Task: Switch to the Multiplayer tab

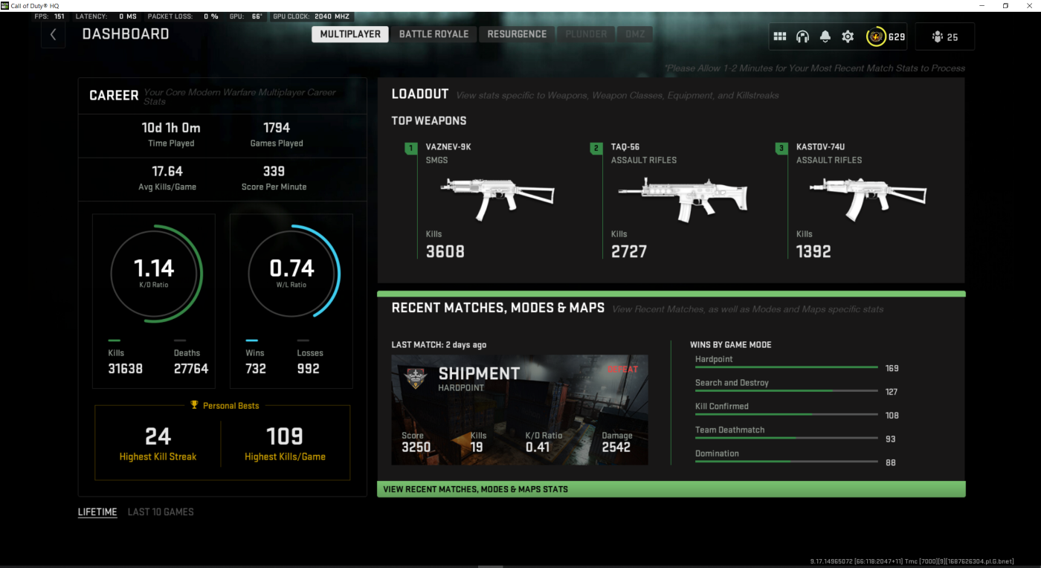Action: (x=350, y=34)
